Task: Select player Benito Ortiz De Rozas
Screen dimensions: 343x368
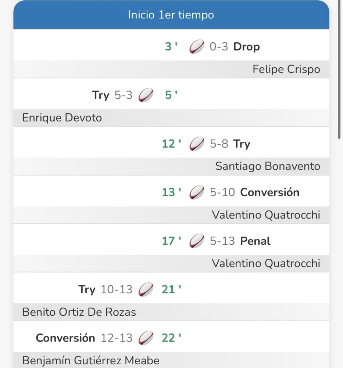Action: pos(79,312)
